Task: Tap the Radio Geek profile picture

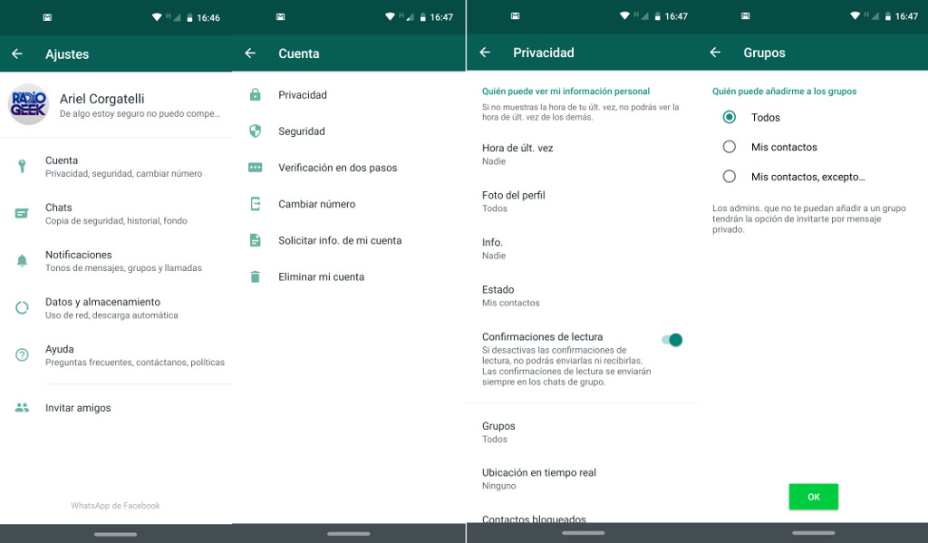Action: point(29,104)
